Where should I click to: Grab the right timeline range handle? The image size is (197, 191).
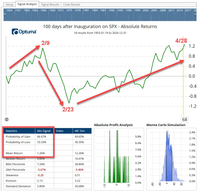pyautogui.click(x=195, y=15)
